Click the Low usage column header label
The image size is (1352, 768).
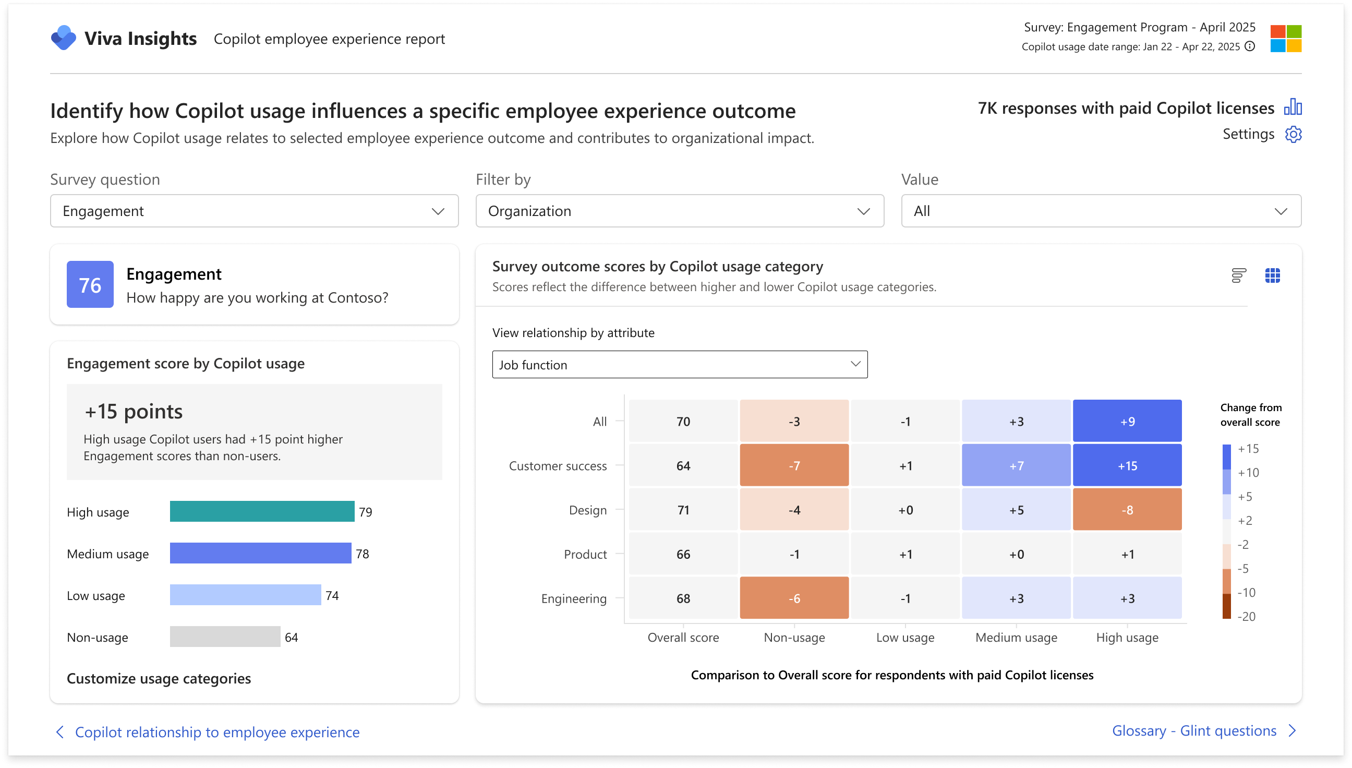pyautogui.click(x=905, y=637)
